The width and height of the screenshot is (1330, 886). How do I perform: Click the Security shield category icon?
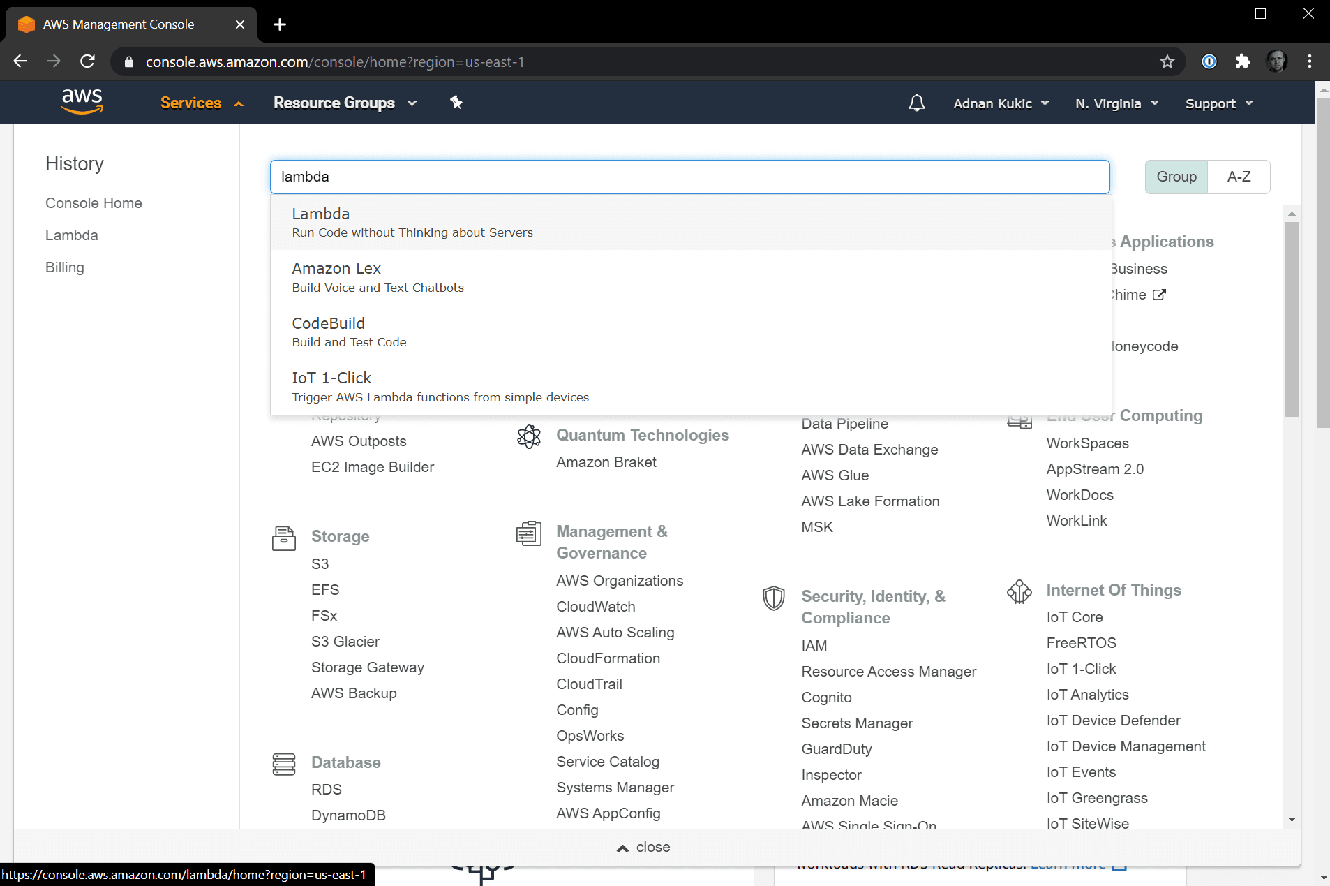click(773, 598)
